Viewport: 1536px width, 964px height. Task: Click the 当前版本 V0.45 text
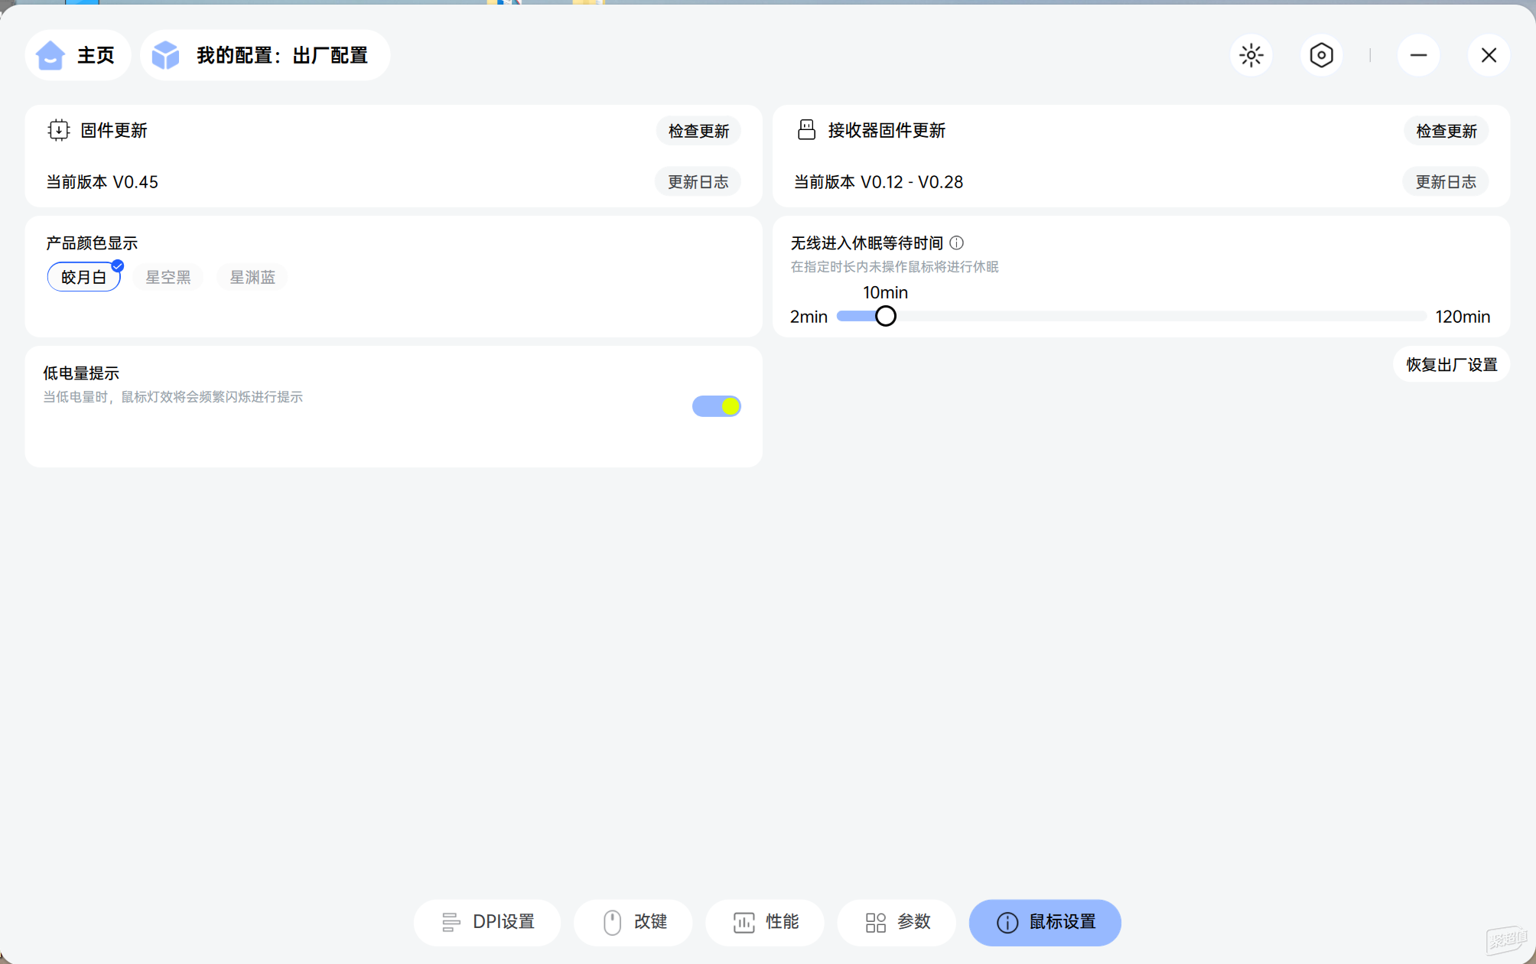coord(103,182)
